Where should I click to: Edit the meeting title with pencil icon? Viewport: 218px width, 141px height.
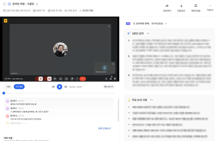[x=37, y=4]
